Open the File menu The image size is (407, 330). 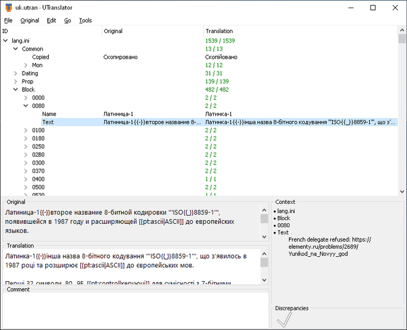click(8, 20)
